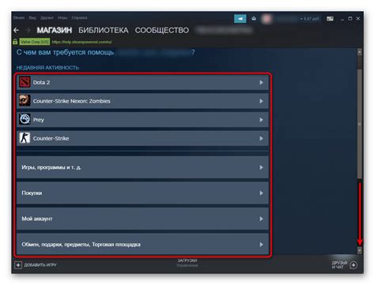Go back with the left arrow
Screen dimensions: 375x285
16,30
